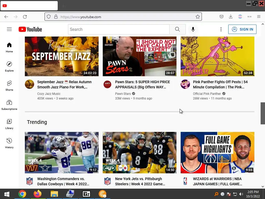The image size is (265, 199).
Task: Click the YouTube logo
Action: coord(30,29)
